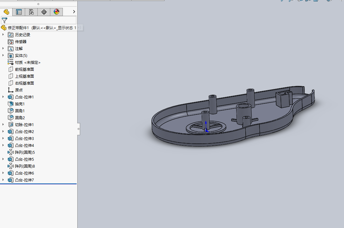Click the panel collapse handle on divider
344x228 pixels.
(x=79, y=129)
